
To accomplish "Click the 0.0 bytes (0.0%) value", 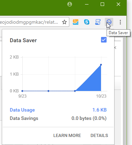I will point(89,118).
